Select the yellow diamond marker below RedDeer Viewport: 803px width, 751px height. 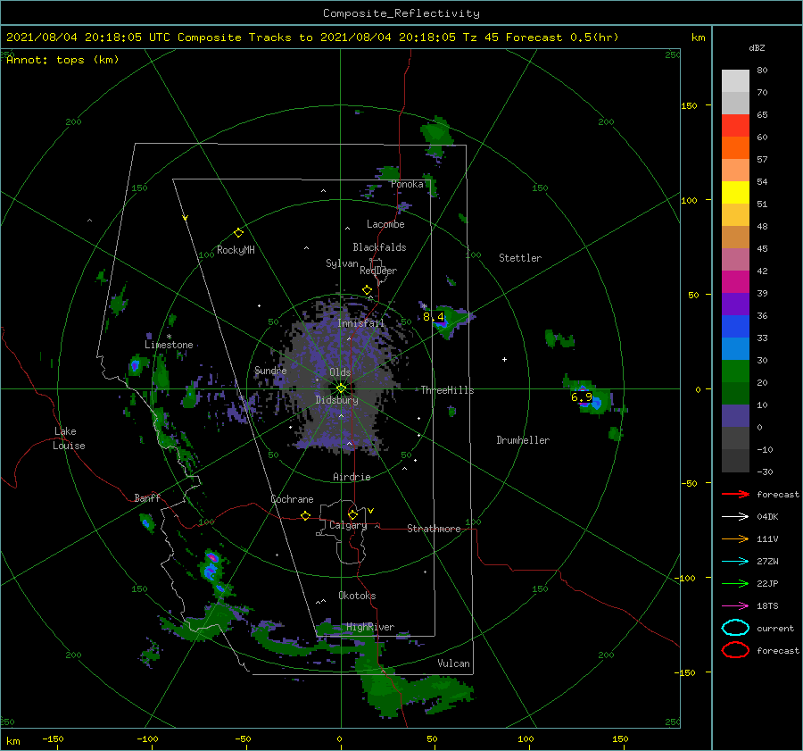367,290
